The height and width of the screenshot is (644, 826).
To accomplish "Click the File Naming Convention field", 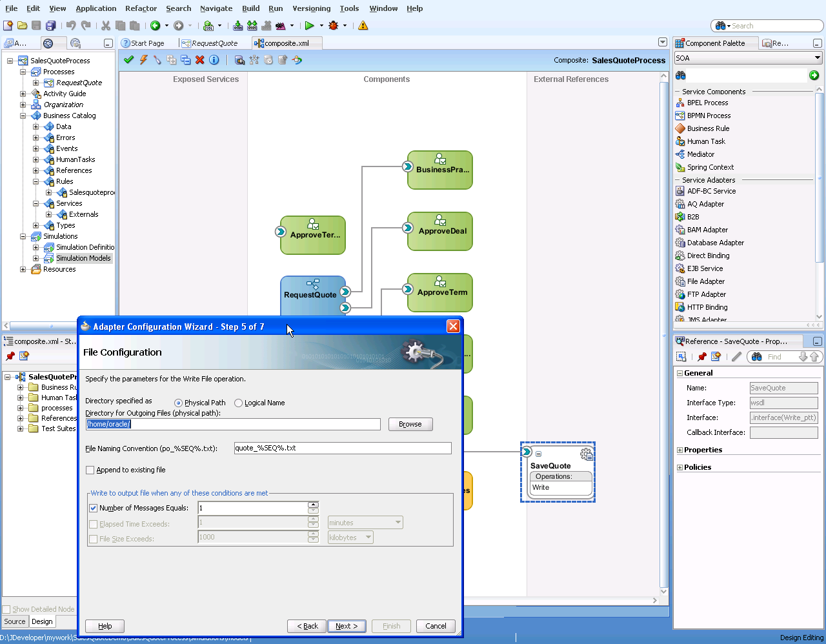I will tap(343, 448).
